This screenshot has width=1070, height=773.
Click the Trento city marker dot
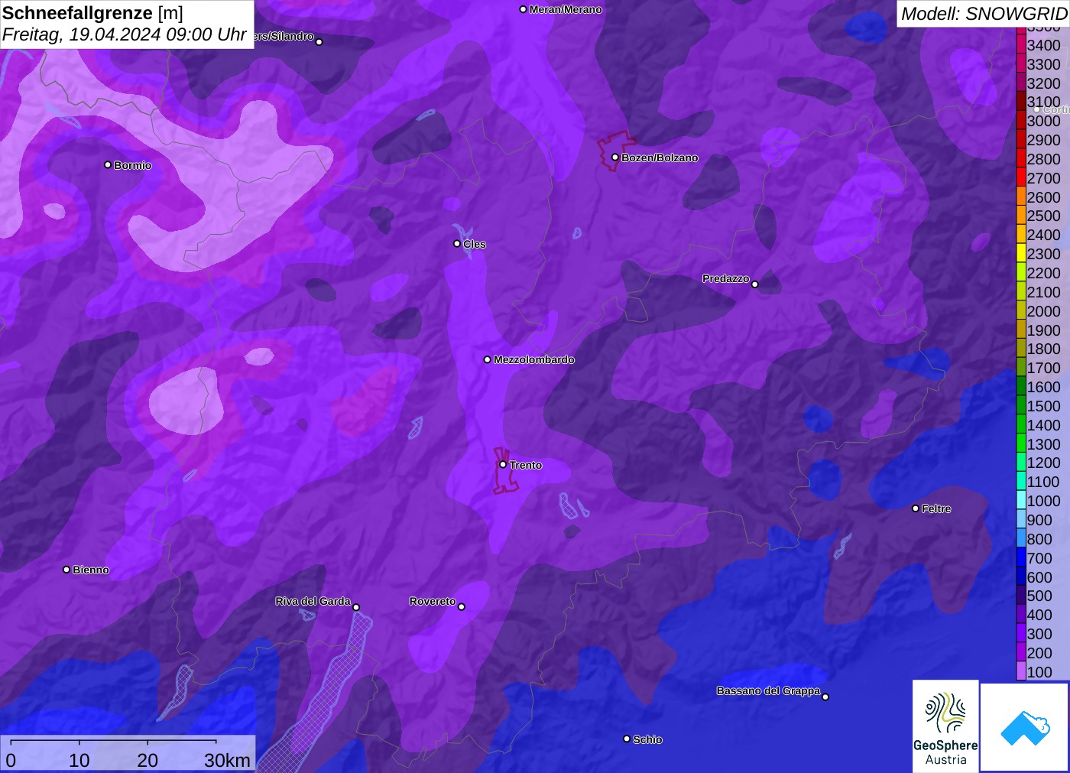[x=503, y=464]
